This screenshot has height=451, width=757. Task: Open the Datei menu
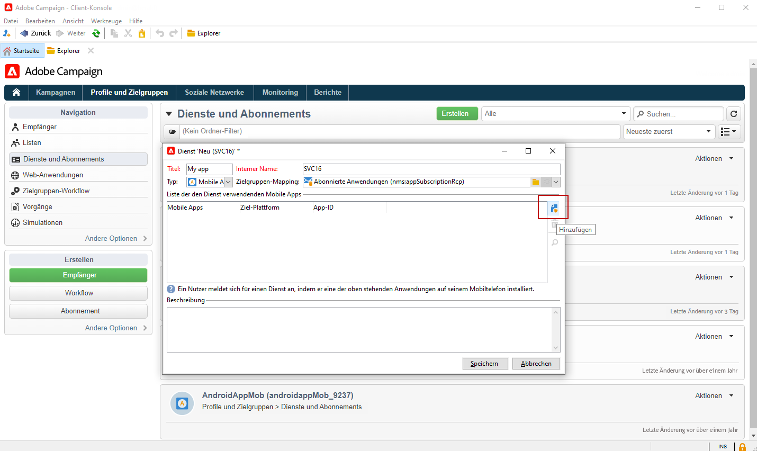pyautogui.click(x=11, y=21)
